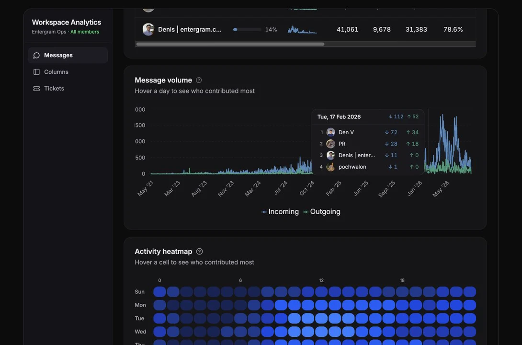Open the Message volume help icon

click(199, 80)
